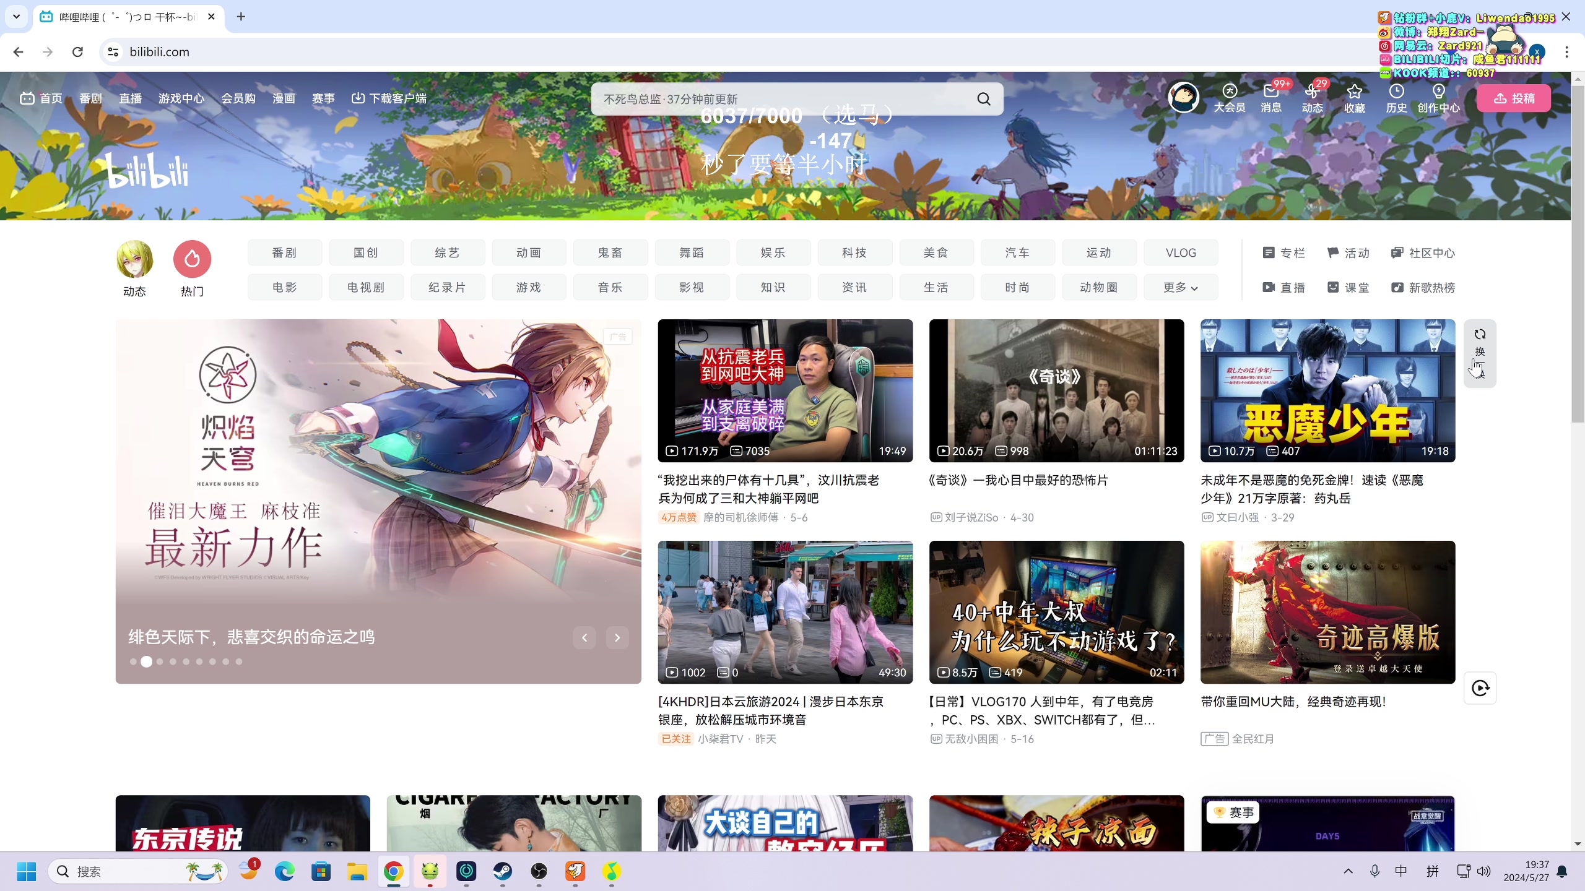Open 《奇谈》 video thumbnail
The width and height of the screenshot is (1585, 891).
point(1056,390)
